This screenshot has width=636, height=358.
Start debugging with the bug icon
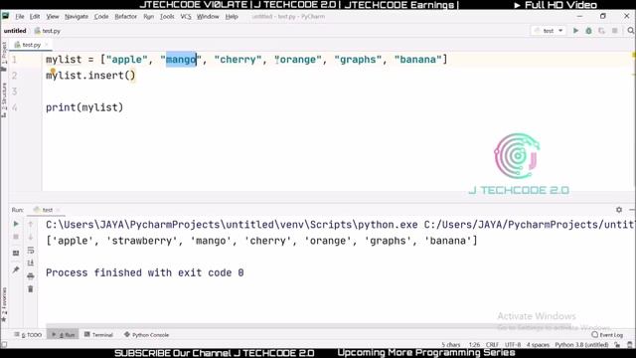tap(588, 31)
